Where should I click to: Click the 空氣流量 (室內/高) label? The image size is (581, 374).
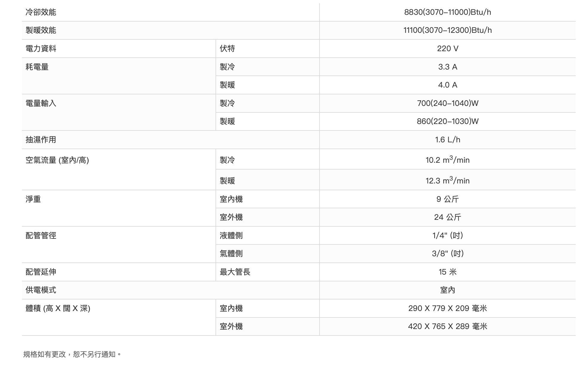point(57,160)
